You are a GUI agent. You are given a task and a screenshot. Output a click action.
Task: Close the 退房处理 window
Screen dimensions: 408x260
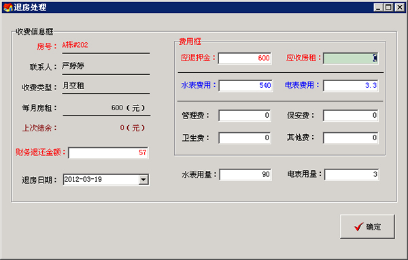point(399,7)
